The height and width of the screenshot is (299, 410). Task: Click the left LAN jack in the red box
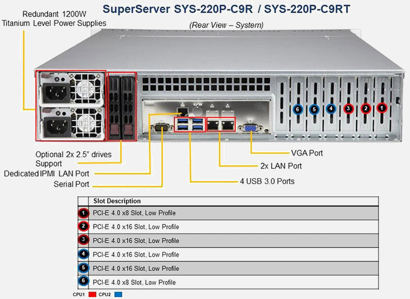213,125
